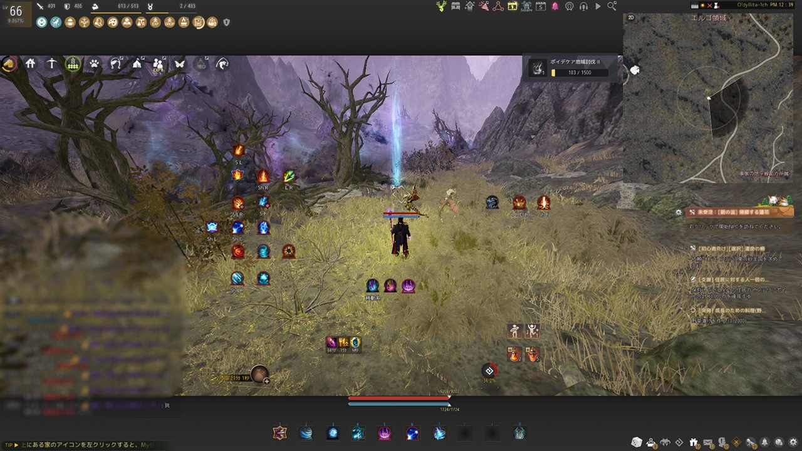
Task: Open the butterfly fairy icon
Action: pos(179,64)
